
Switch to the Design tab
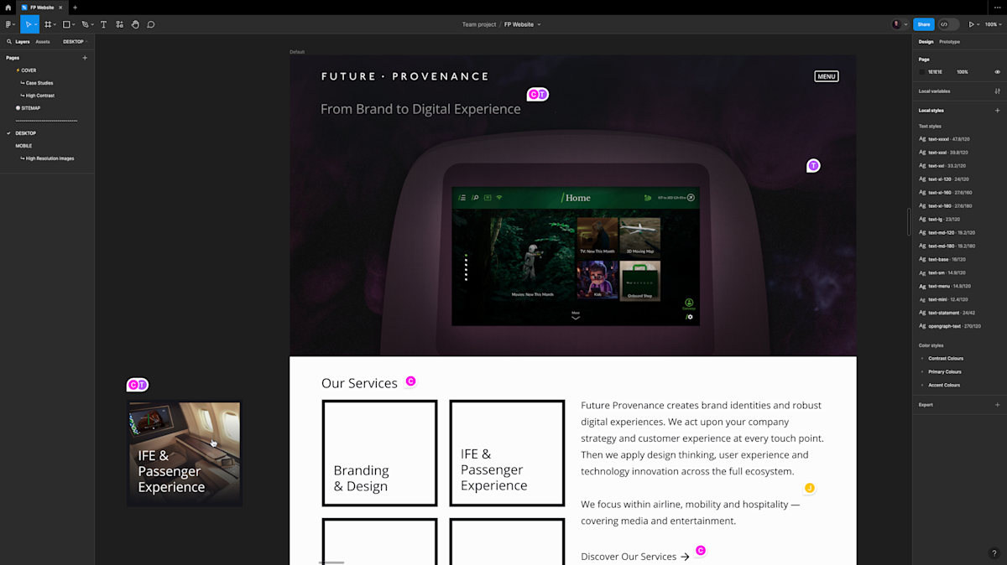coord(926,41)
